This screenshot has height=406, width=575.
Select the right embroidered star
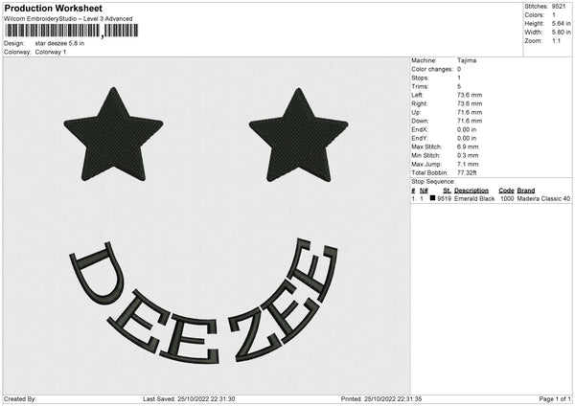(x=298, y=135)
